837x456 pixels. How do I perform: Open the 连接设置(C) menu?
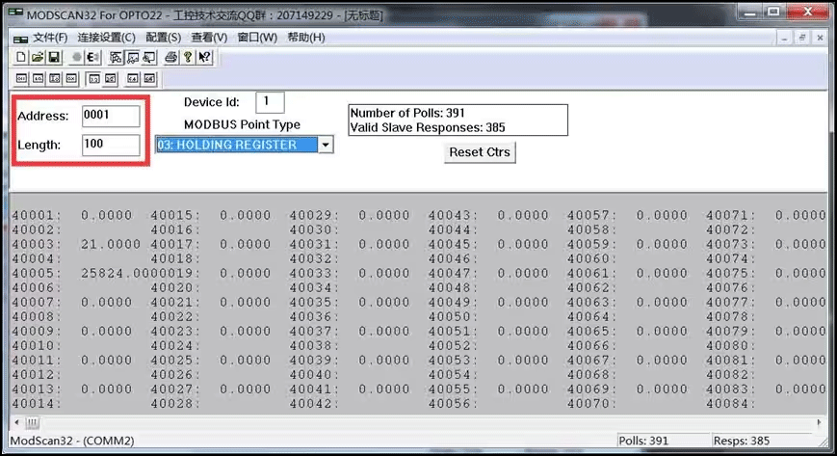pos(106,38)
